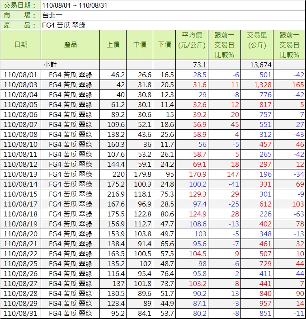Click the 交易日期 label cell
Screen dimensions: 306x319
tap(21, 5)
